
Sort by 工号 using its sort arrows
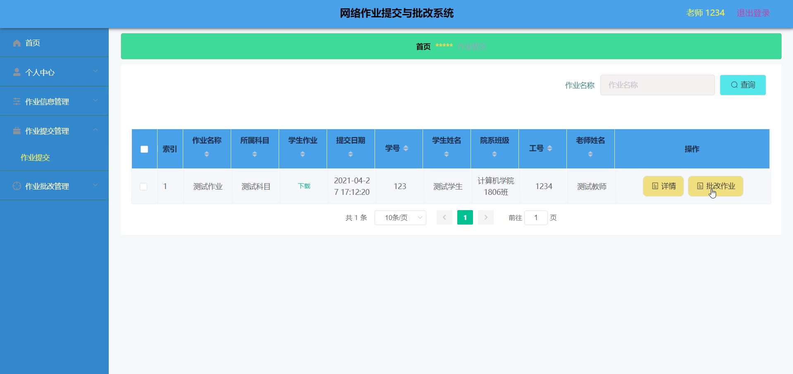tap(550, 149)
